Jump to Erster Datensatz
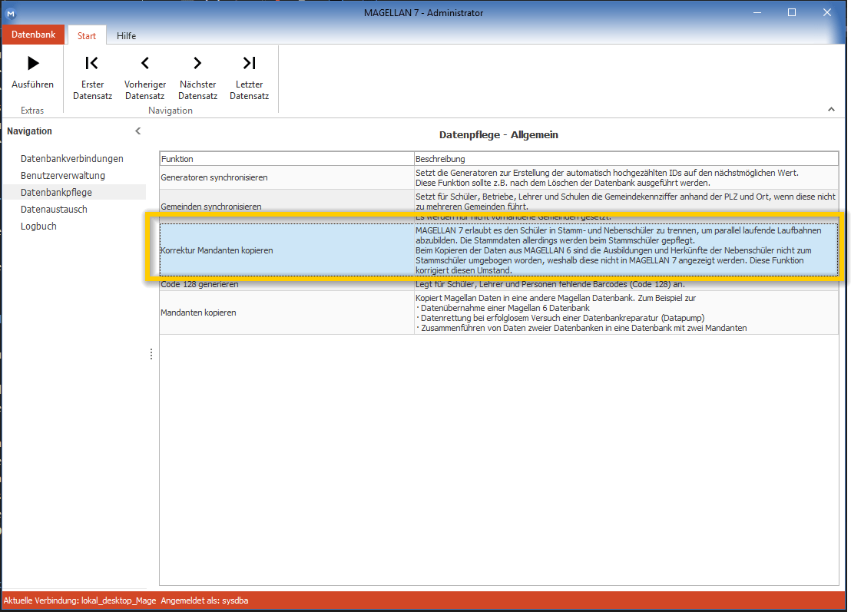 coord(92,78)
